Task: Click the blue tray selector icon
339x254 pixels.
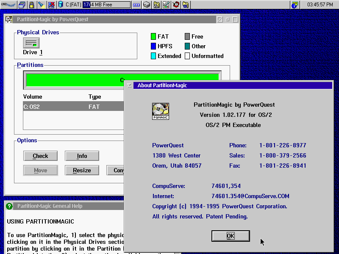Action: pos(136,5)
